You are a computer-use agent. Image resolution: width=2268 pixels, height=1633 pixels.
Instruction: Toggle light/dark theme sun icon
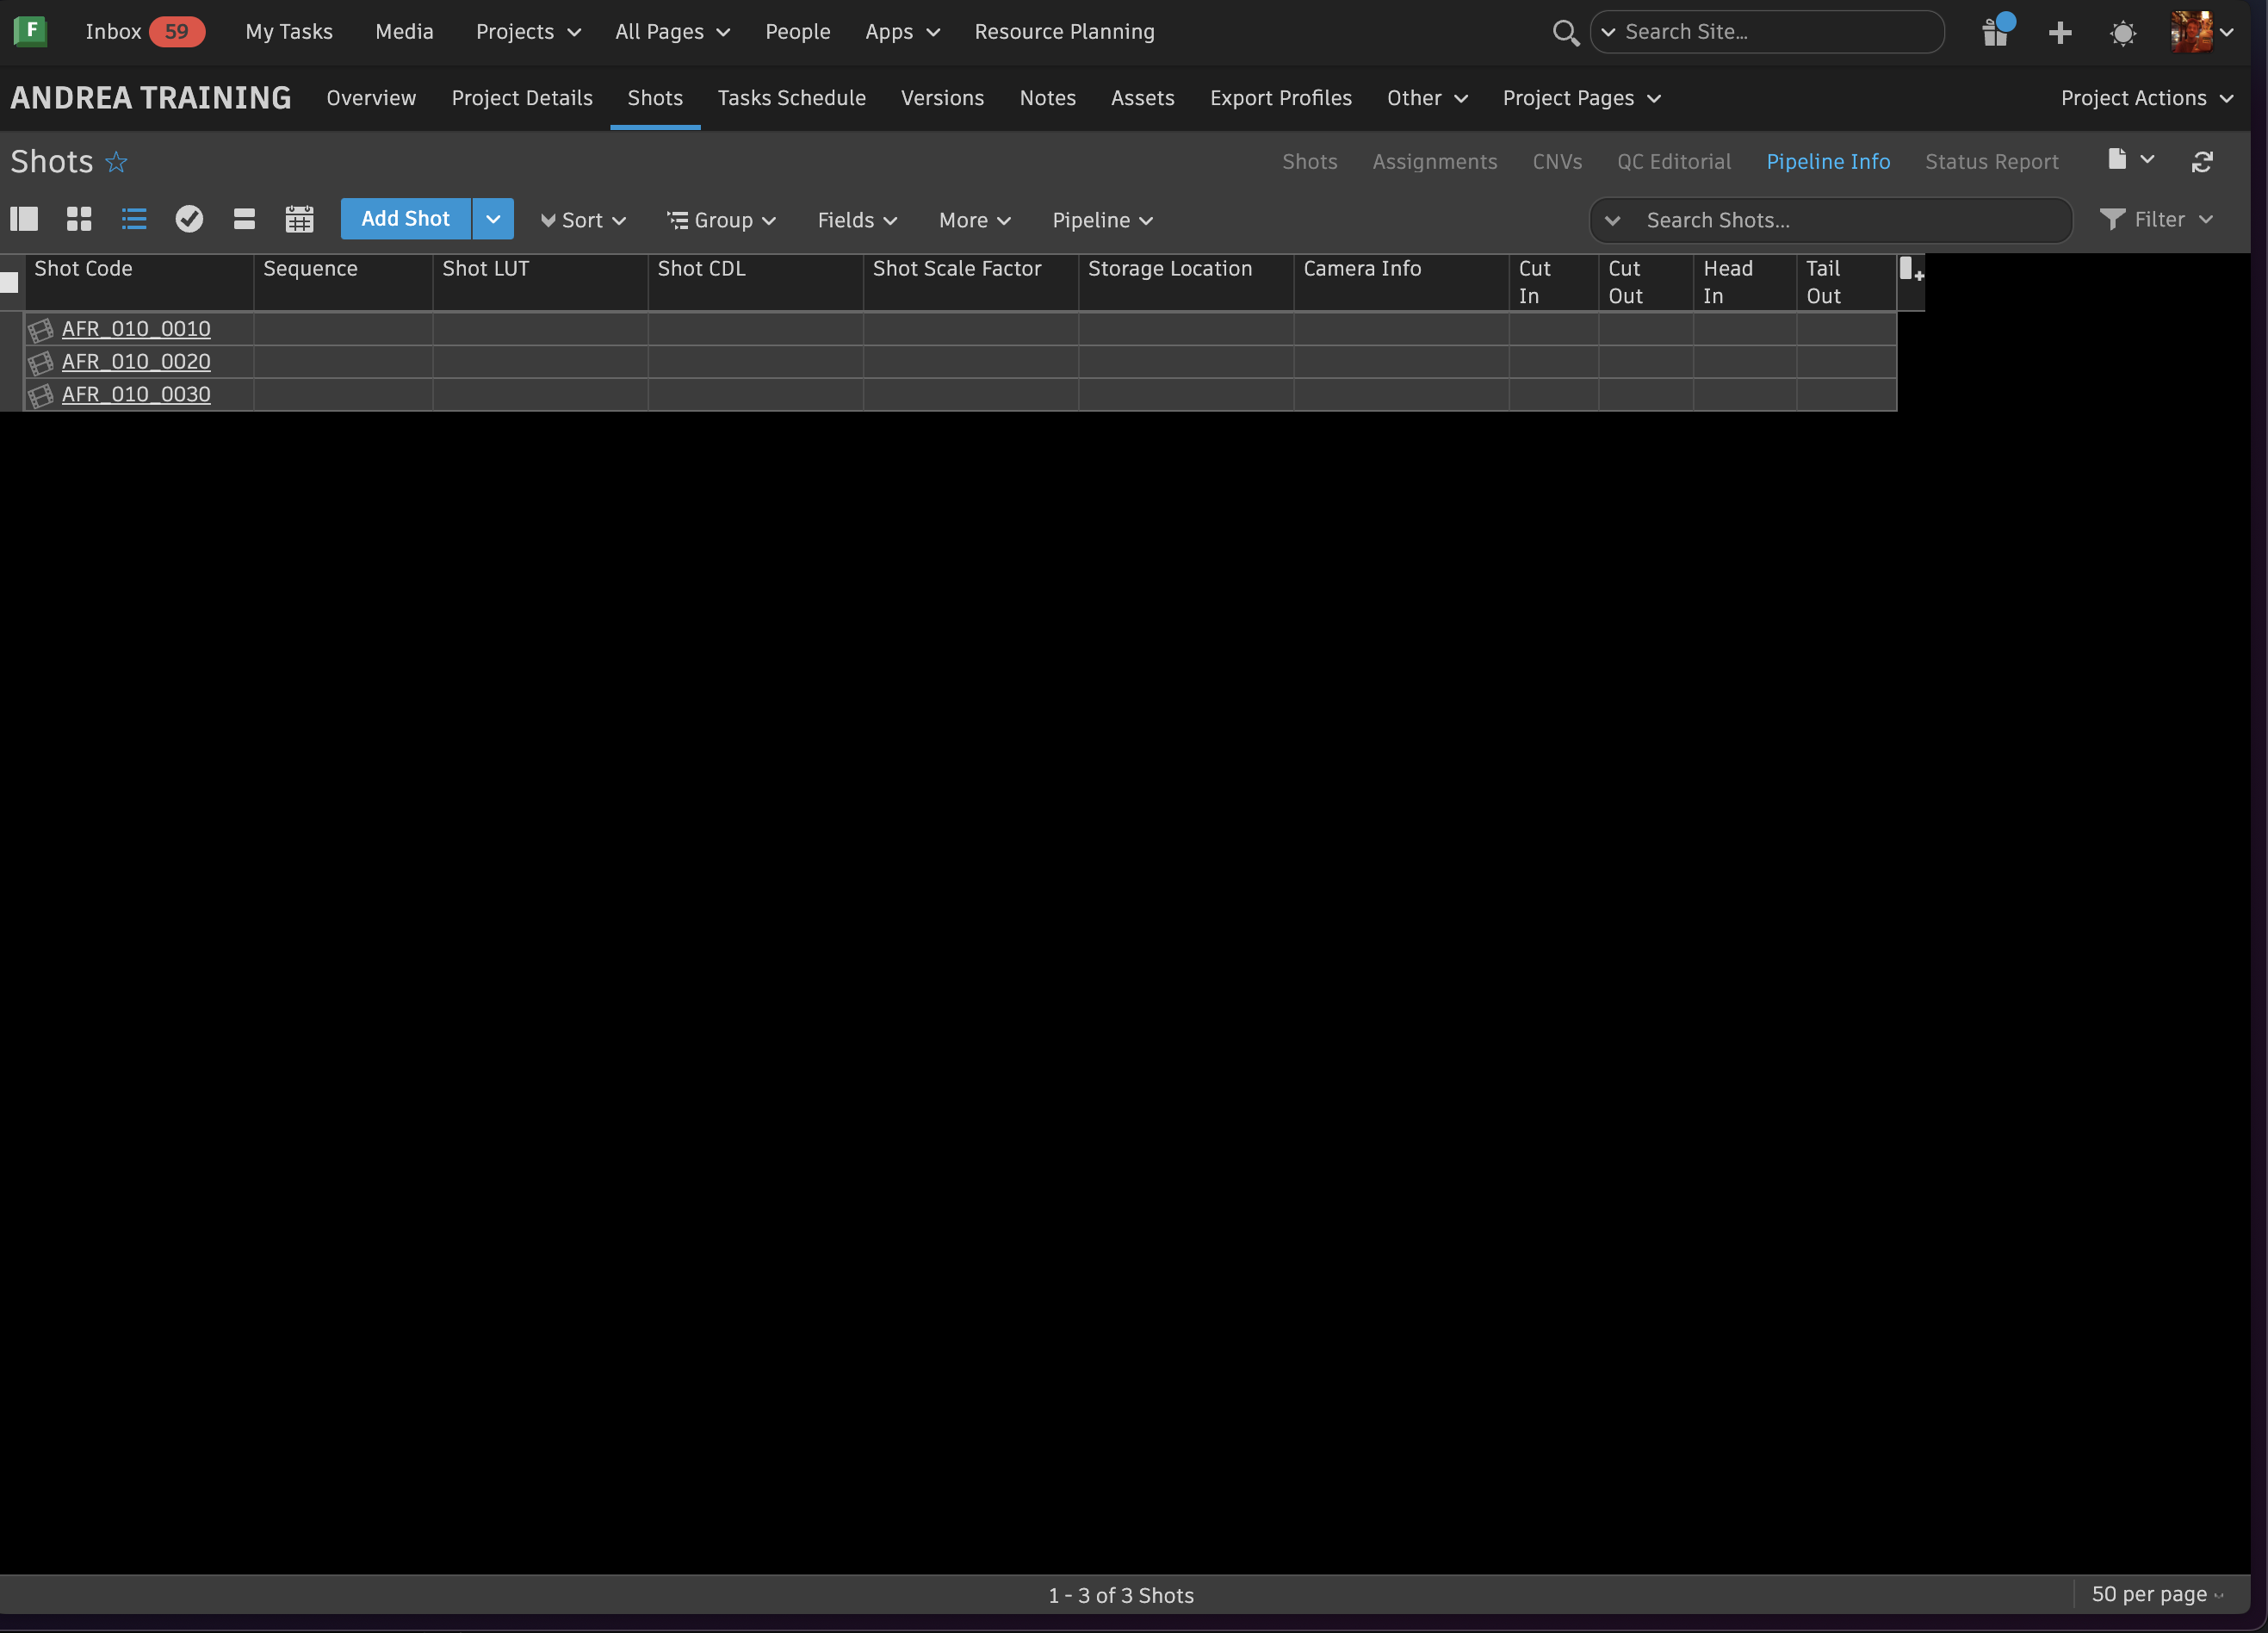pos(2123,33)
